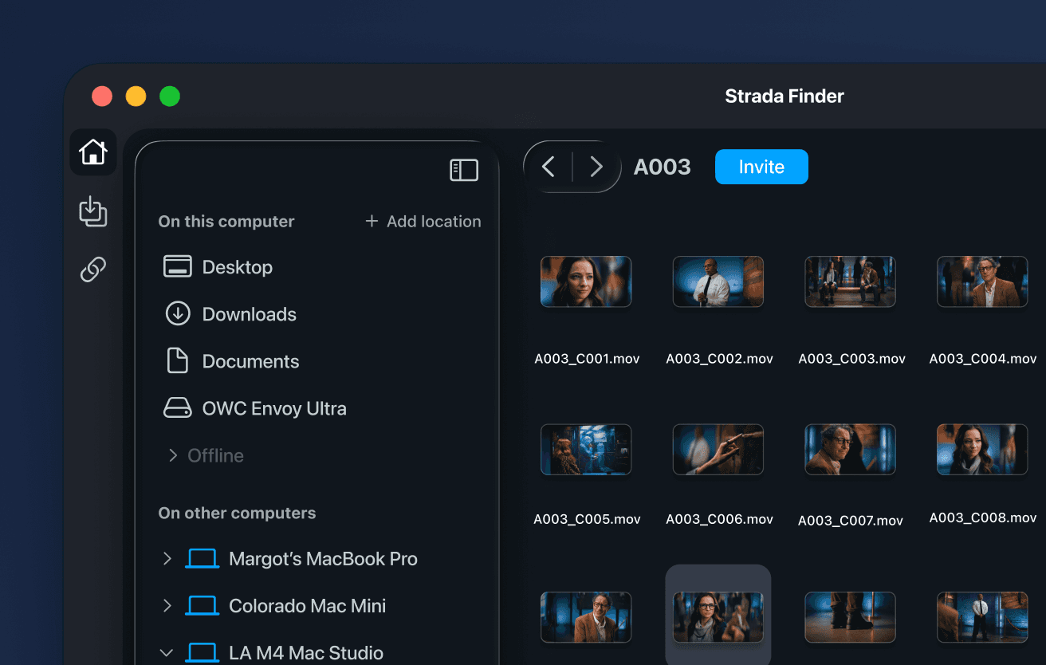Click the plus icon beside Add location
1046x665 pixels.
(x=372, y=221)
